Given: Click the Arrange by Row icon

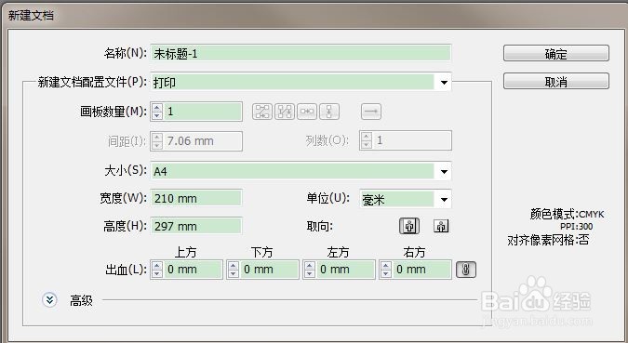Looking at the screenshot, I should pos(307,112).
